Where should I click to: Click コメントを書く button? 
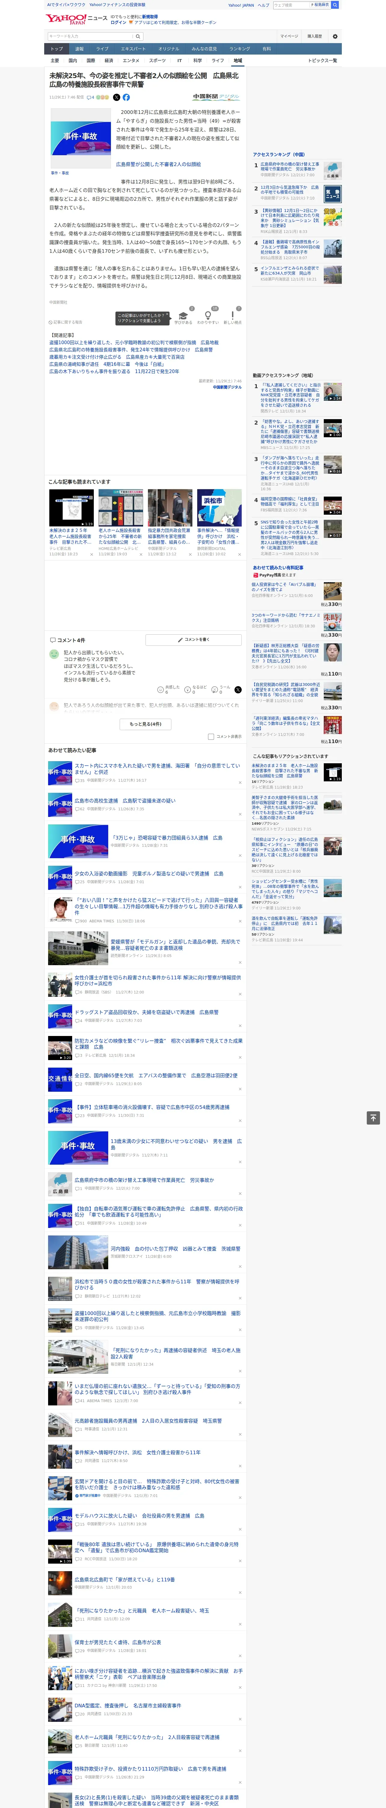pos(193,640)
